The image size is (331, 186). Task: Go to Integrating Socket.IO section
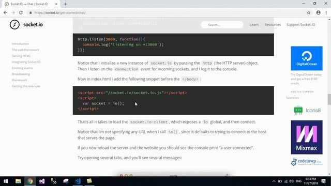pos(26,62)
